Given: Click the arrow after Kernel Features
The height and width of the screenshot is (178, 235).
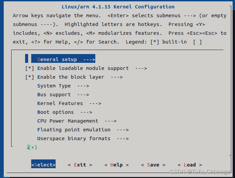Looking at the screenshot, I should pyautogui.click(x=95, y=103).
